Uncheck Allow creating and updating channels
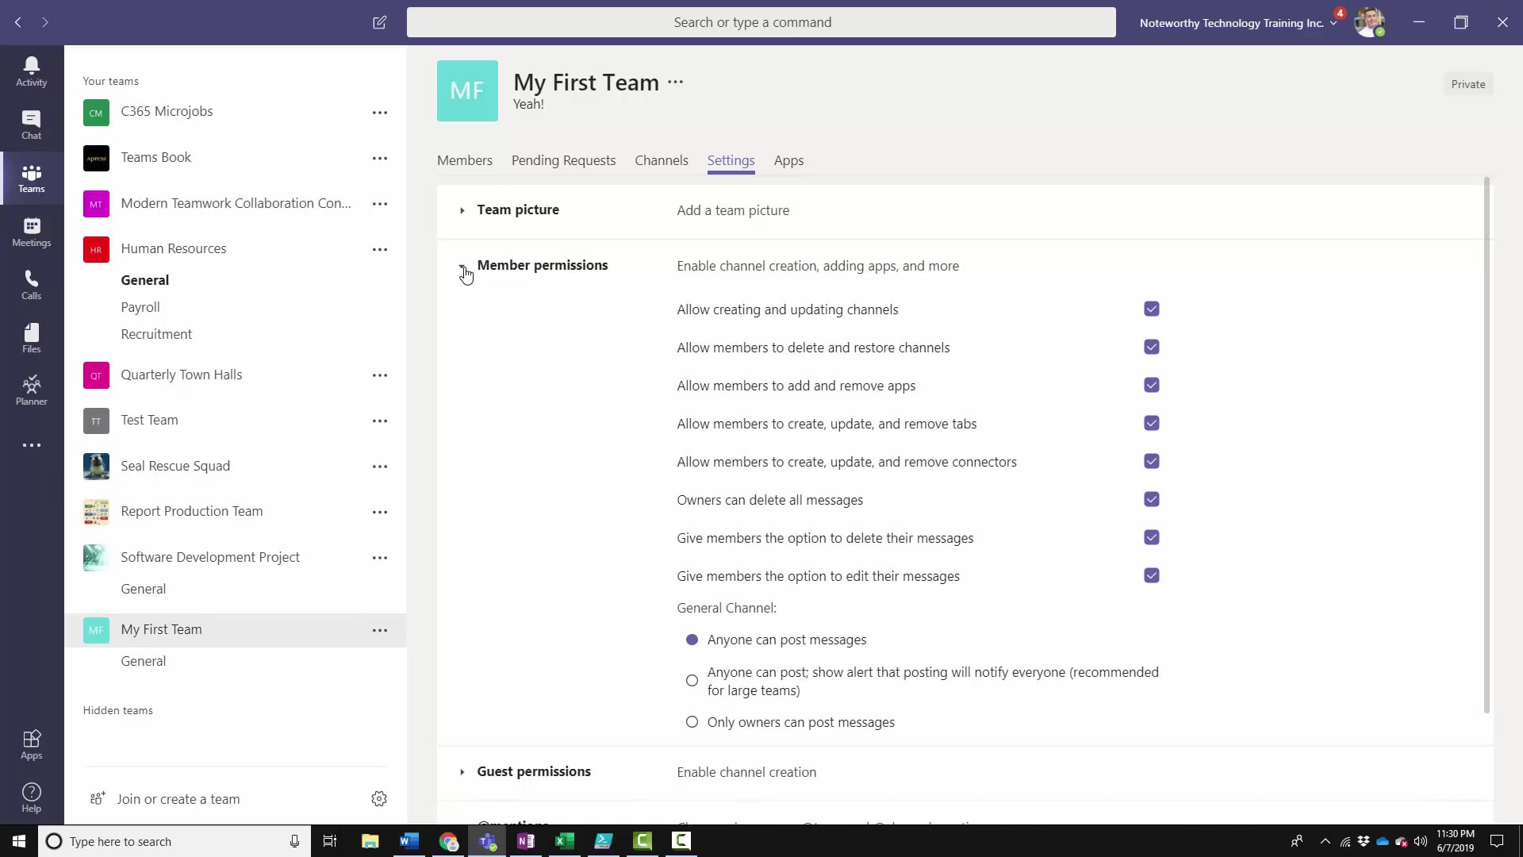This screenshot has height=857, width=1523. coord(1151,309)
